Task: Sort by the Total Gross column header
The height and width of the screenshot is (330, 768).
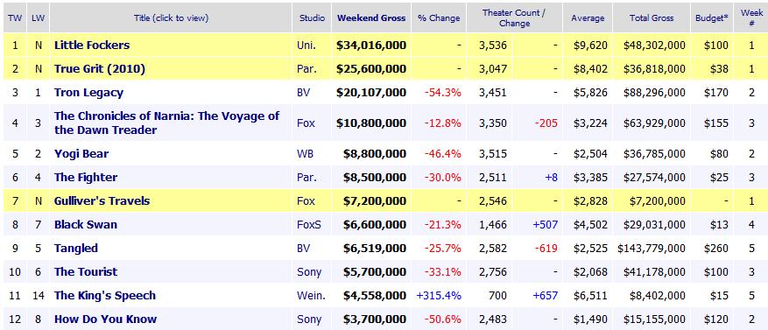Action: coord(652,18)
